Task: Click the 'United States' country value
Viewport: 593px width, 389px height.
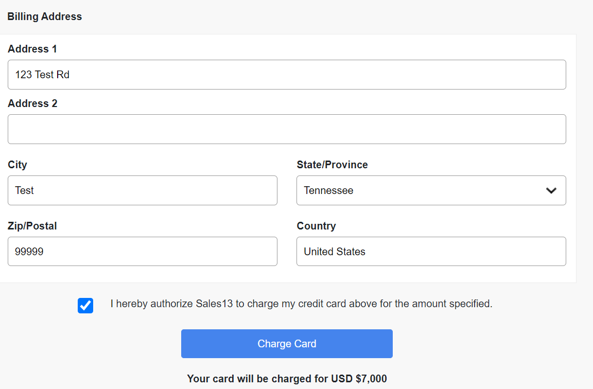Action: tap(335, 252)
